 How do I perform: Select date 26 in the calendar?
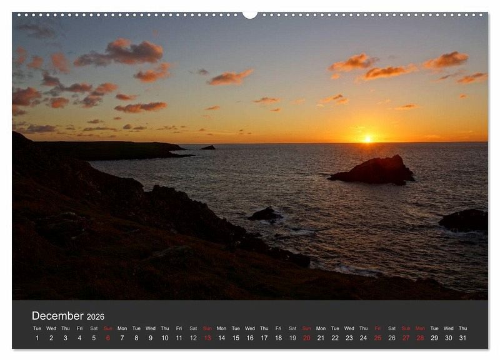(392, 338)
